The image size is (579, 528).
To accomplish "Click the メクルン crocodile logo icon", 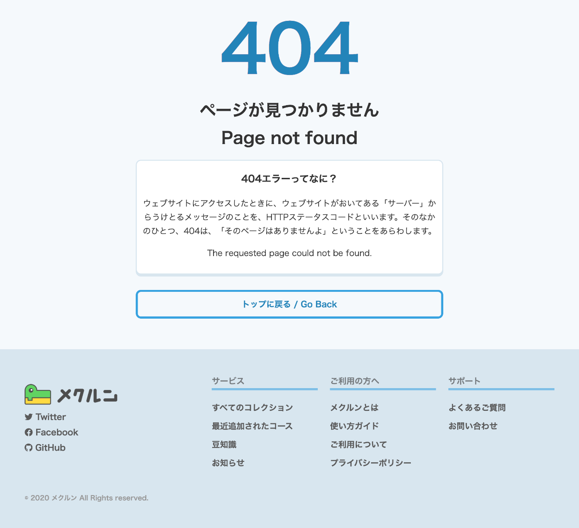I will [x=38, y=394].
